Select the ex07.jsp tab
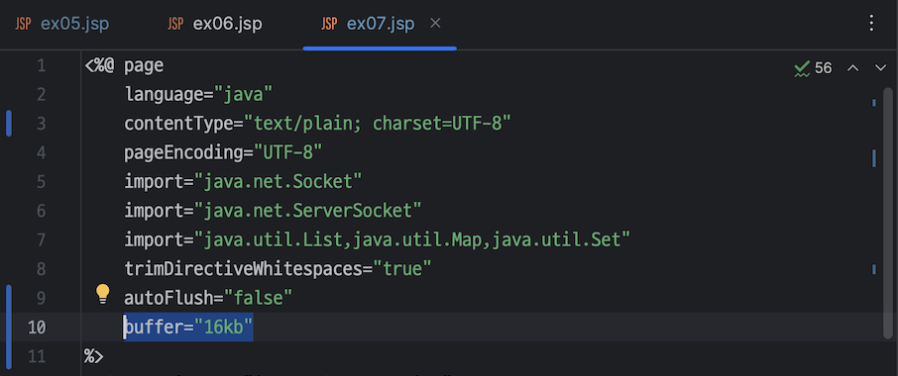This screenshot has width=898, height=376. point(380,24)
